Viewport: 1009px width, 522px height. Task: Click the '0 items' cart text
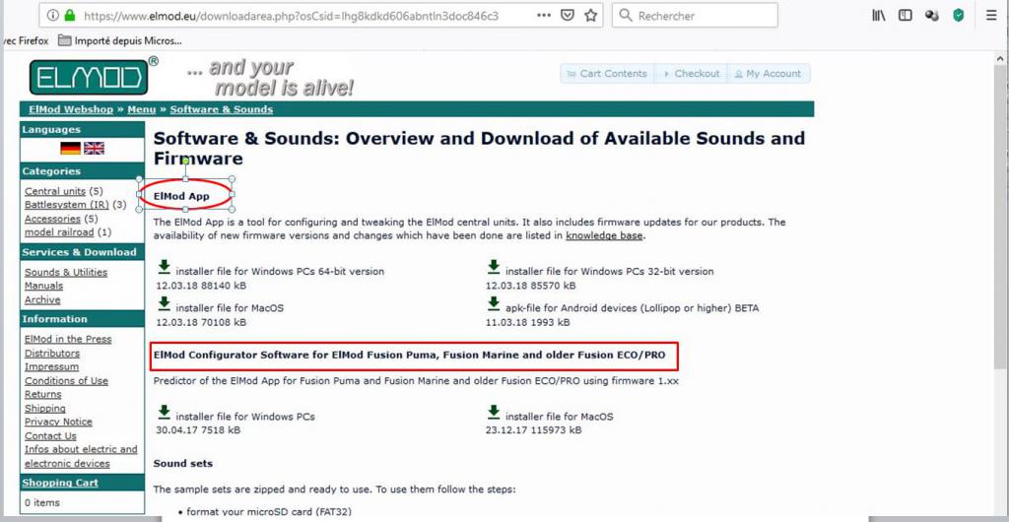41,502
